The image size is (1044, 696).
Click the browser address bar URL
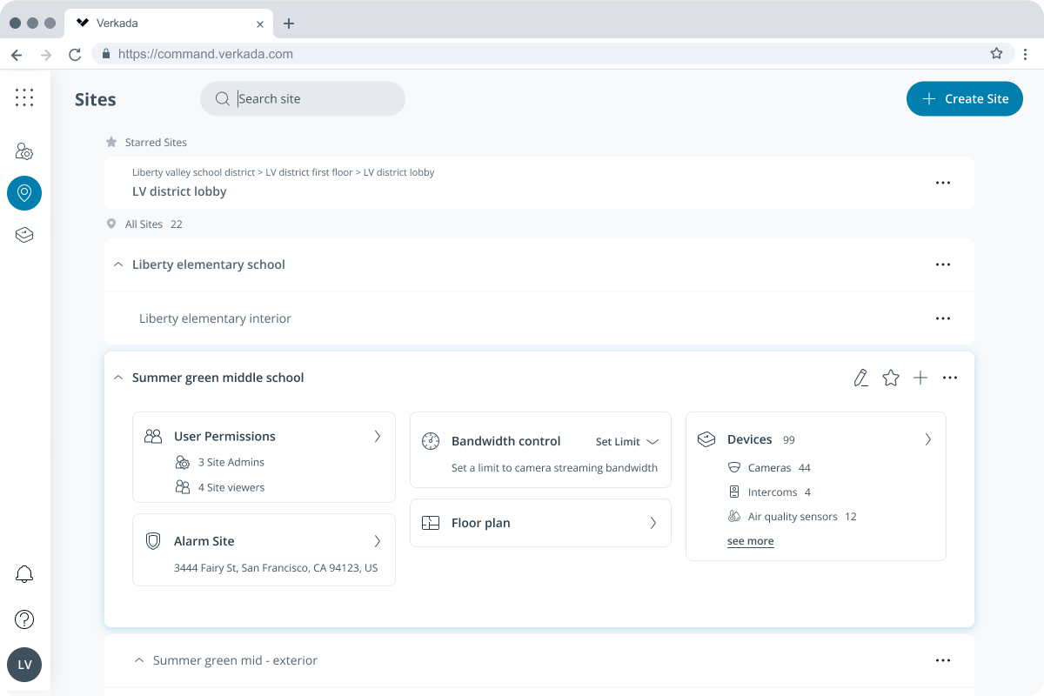205,54
